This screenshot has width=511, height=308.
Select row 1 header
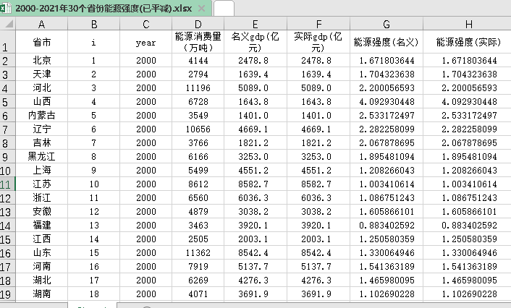(x=7, y=43)
